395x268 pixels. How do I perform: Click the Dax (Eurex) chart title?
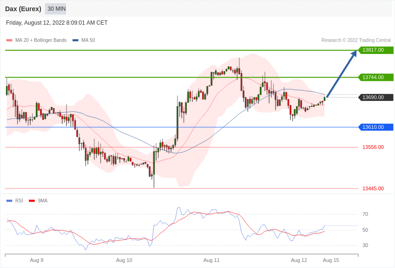(x=23, y=9)
